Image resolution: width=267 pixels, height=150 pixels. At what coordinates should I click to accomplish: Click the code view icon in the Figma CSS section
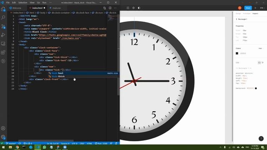(x=259, y=62)
